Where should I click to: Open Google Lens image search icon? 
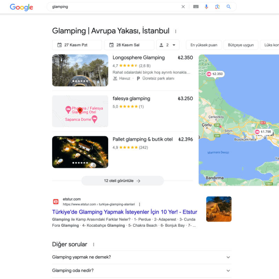(x=217, y=7)
